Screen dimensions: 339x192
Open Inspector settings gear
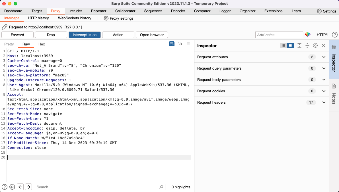pyautogui.click(x=315, y=45)
